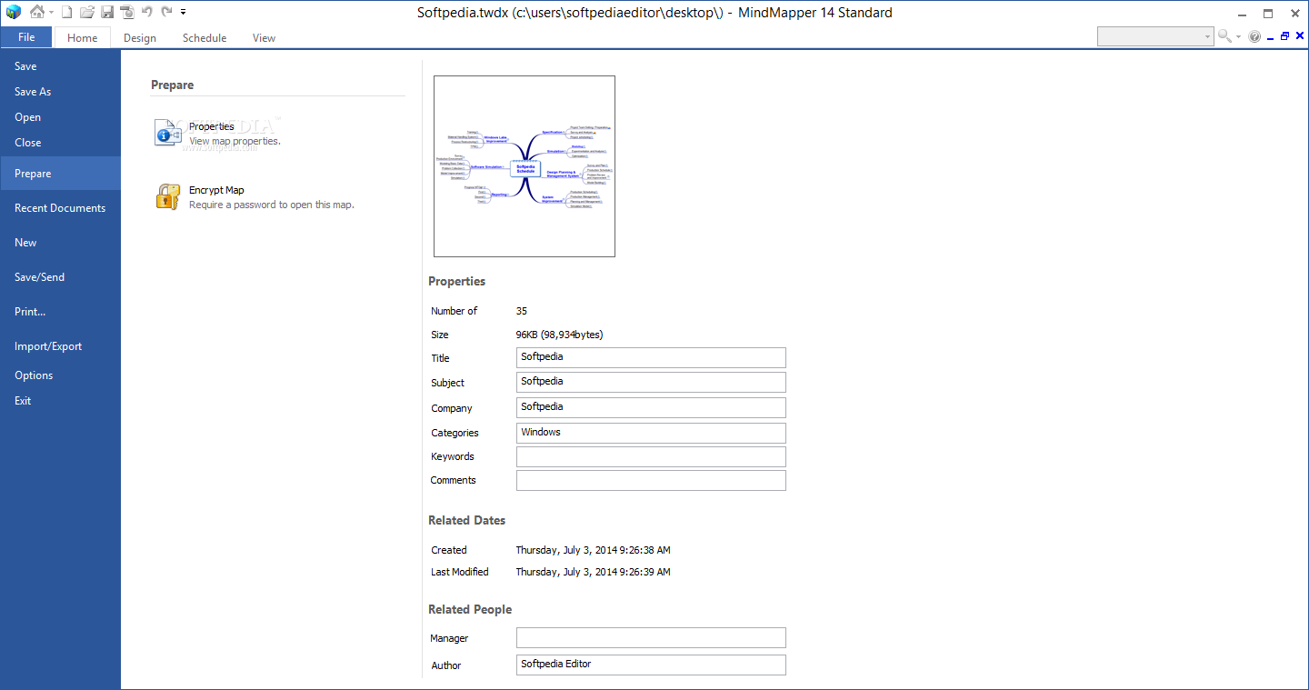Switch to the Schedule ribbon tab
1309x690 pixels.
(205, 38)
